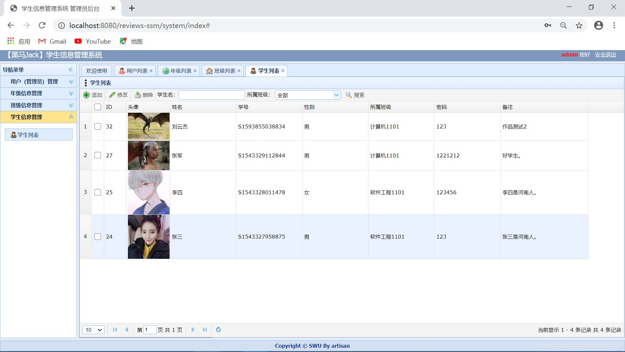This screenshot has width=625, height=352.
Task: Click the remark 张三是河南人。
Action: [519, 237]
